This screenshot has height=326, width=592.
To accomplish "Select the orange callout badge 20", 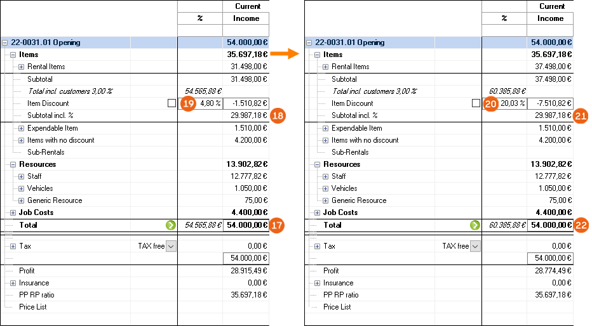I will tap(491, 103).
